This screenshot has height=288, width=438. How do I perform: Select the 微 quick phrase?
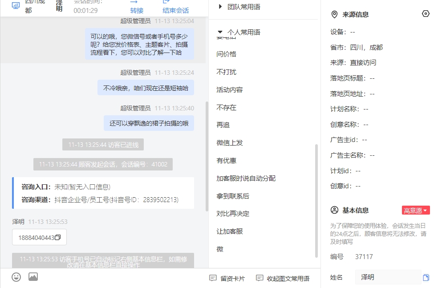pos(220,249)
